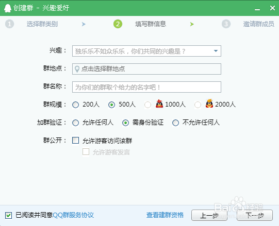Click the 加群验证： label

coord(52,123)
